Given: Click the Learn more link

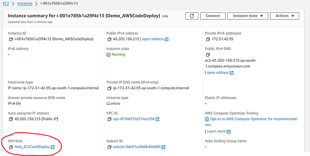Looking at the screenshot, I should click(x=216, y=131).
